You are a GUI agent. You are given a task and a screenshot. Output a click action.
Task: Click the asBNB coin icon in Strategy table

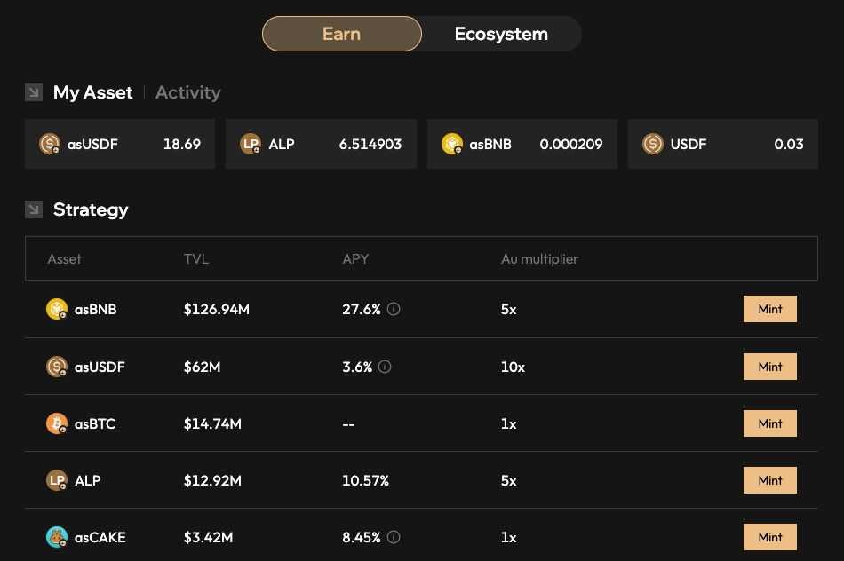[57, 309]
